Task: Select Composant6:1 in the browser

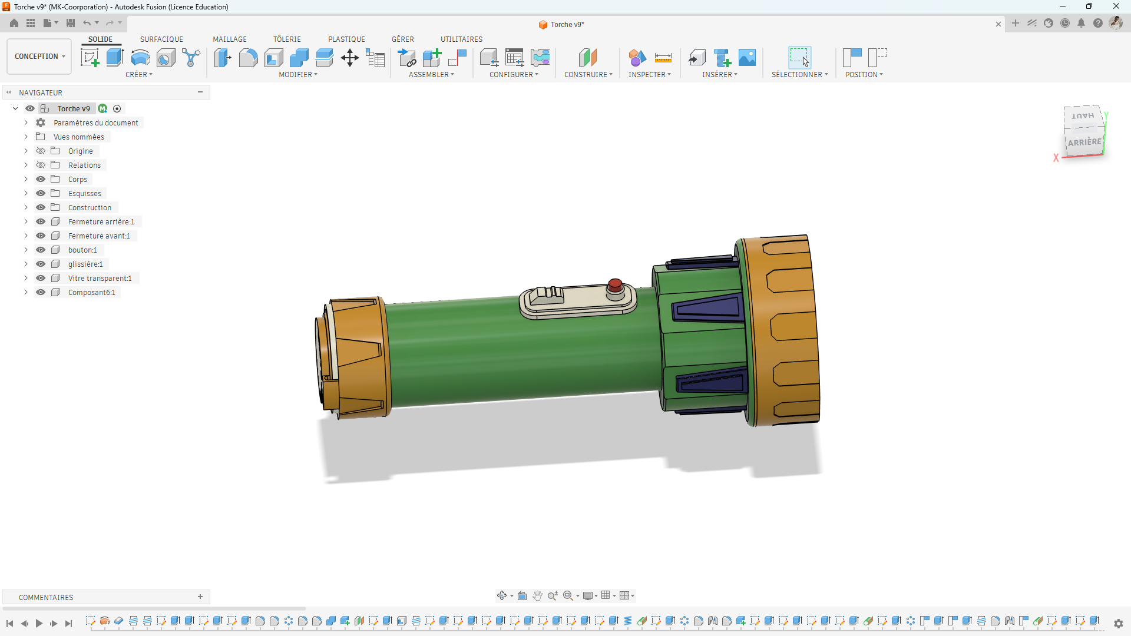Action: tap(91, 293)
